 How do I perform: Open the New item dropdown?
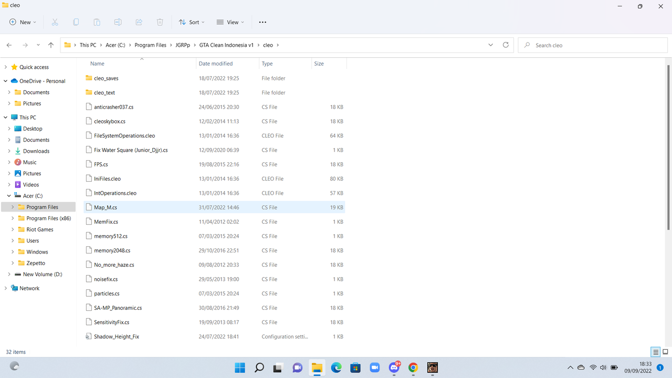[x=23, y=22]
